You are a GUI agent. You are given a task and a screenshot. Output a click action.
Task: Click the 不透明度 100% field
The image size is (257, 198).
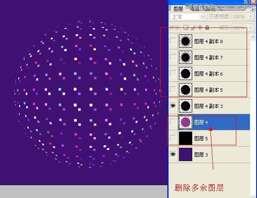tap(239, 17)
